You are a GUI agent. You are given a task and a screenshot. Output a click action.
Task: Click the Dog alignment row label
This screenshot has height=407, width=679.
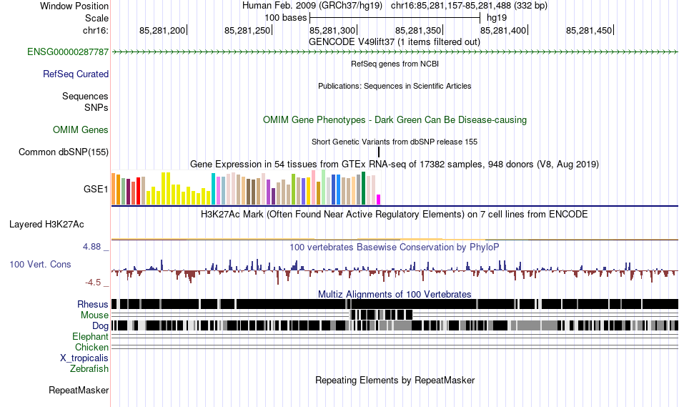[x=101, y=326]
